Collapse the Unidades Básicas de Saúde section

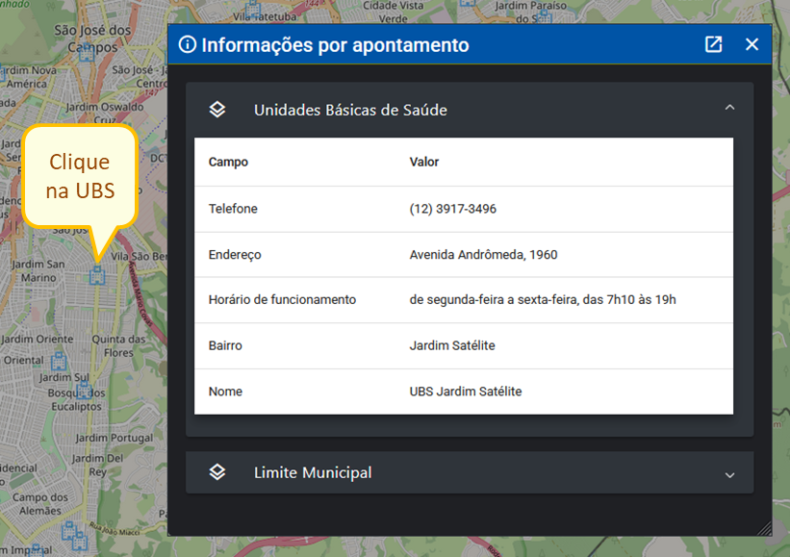729,109
